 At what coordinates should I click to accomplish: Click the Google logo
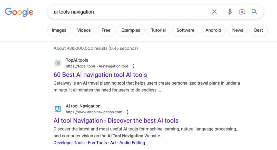pyautogui.click(x=19, y=12)
